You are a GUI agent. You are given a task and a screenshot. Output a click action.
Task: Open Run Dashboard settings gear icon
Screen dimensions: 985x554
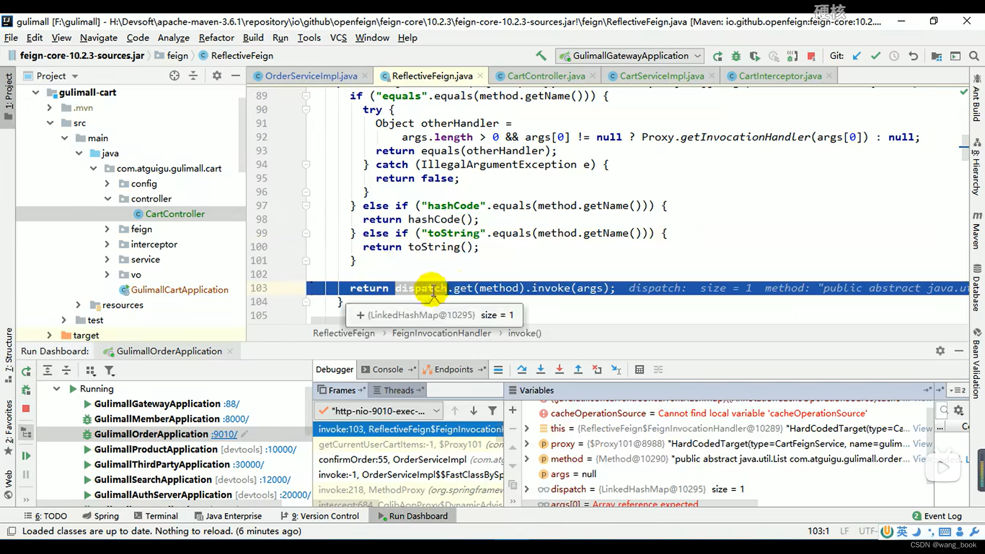tap(940, 351)
